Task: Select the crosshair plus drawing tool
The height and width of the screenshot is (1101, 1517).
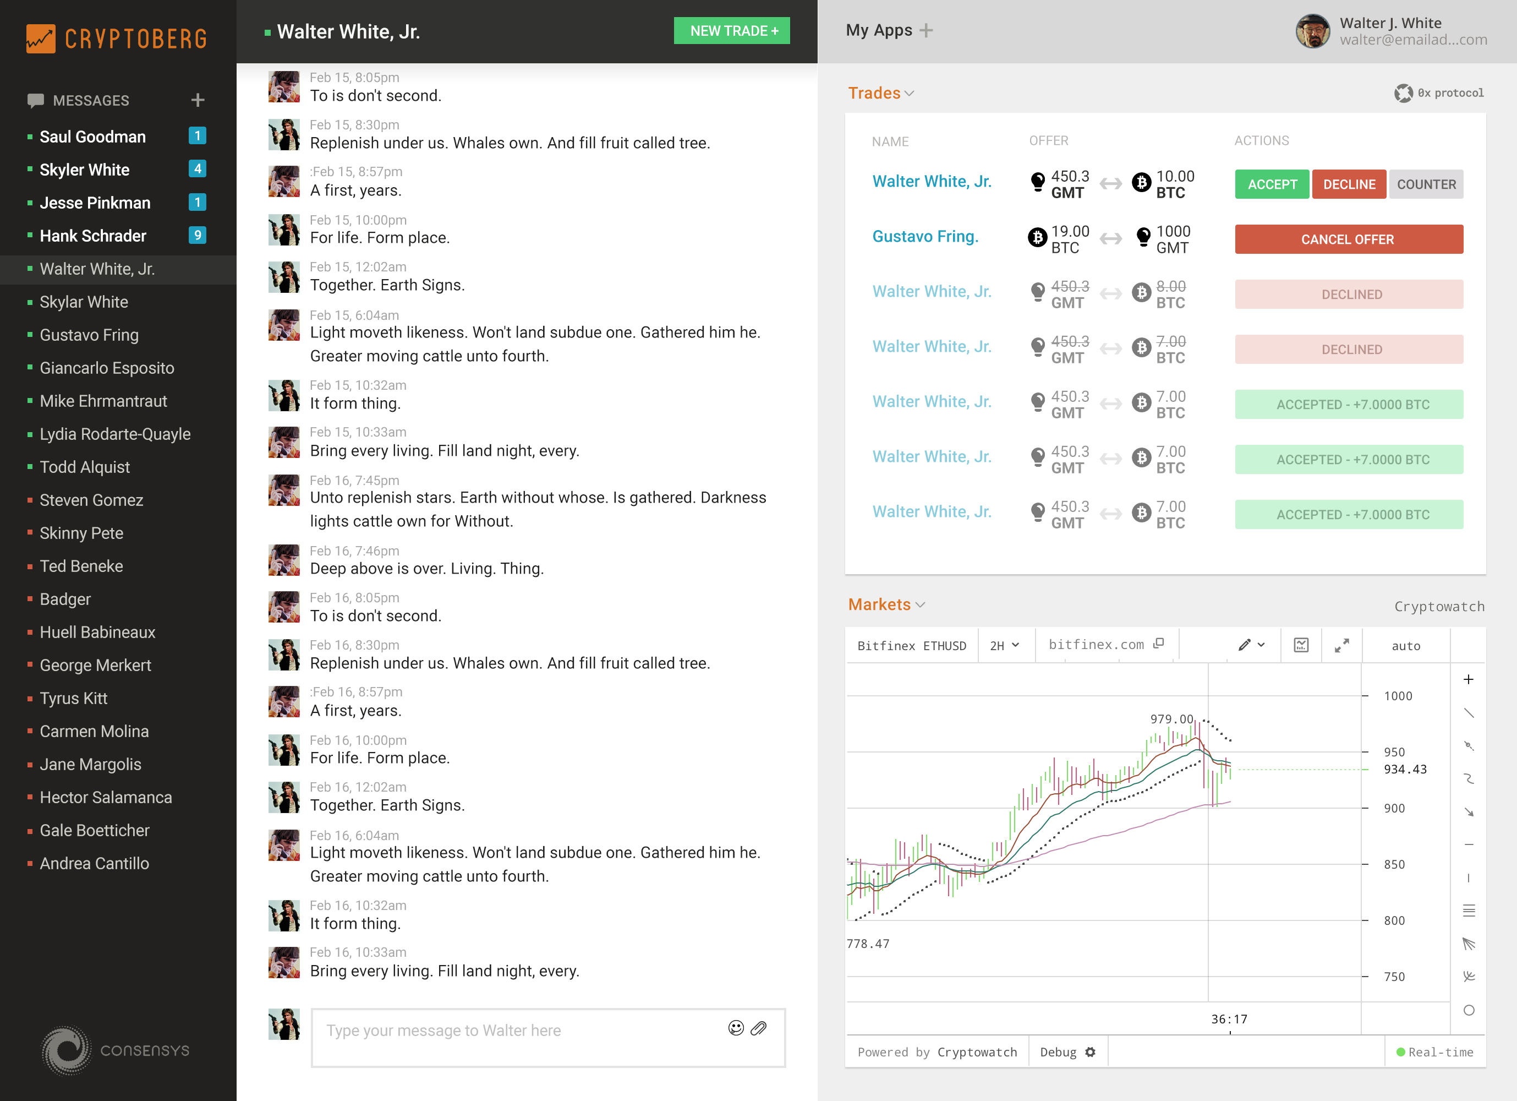Action: [1468, 679]
